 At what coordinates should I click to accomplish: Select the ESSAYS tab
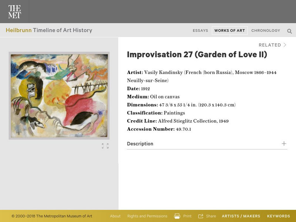200,31
